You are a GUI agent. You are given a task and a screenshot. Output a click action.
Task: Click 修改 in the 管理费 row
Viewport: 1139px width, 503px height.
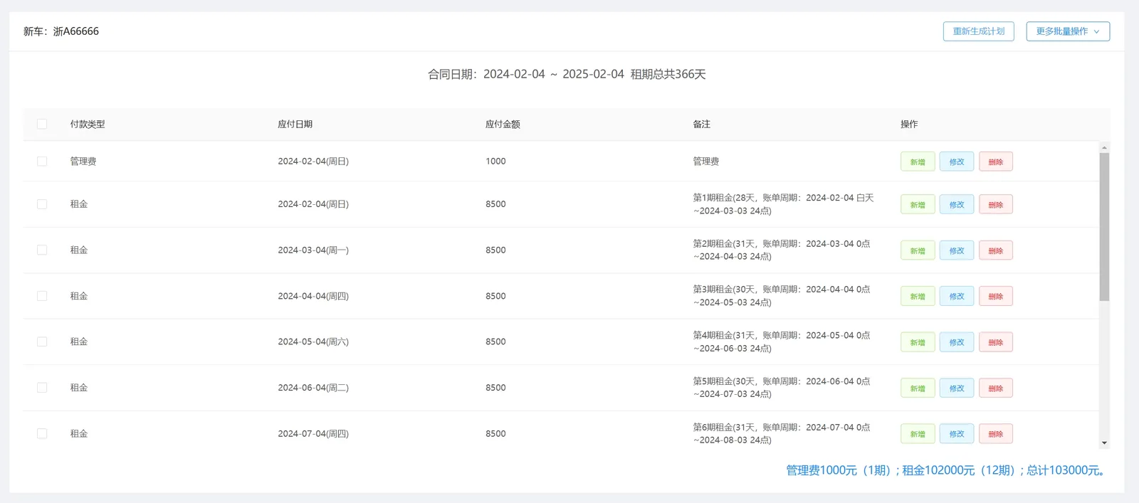click(x=957, y=162)
